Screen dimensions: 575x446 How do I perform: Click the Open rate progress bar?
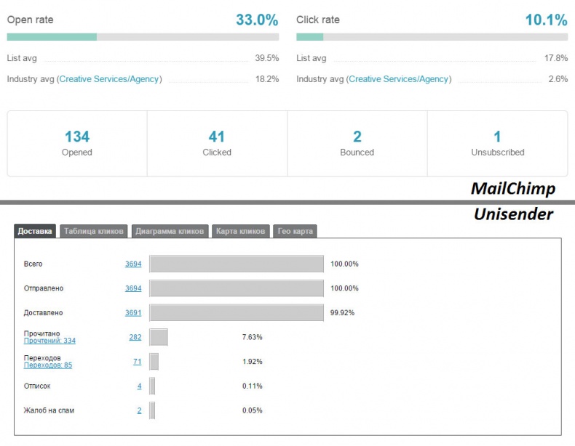pyautogui.click(x=143, y=36)
